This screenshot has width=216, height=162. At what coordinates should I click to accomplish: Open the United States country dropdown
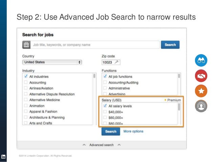click(x=52, y=62)
